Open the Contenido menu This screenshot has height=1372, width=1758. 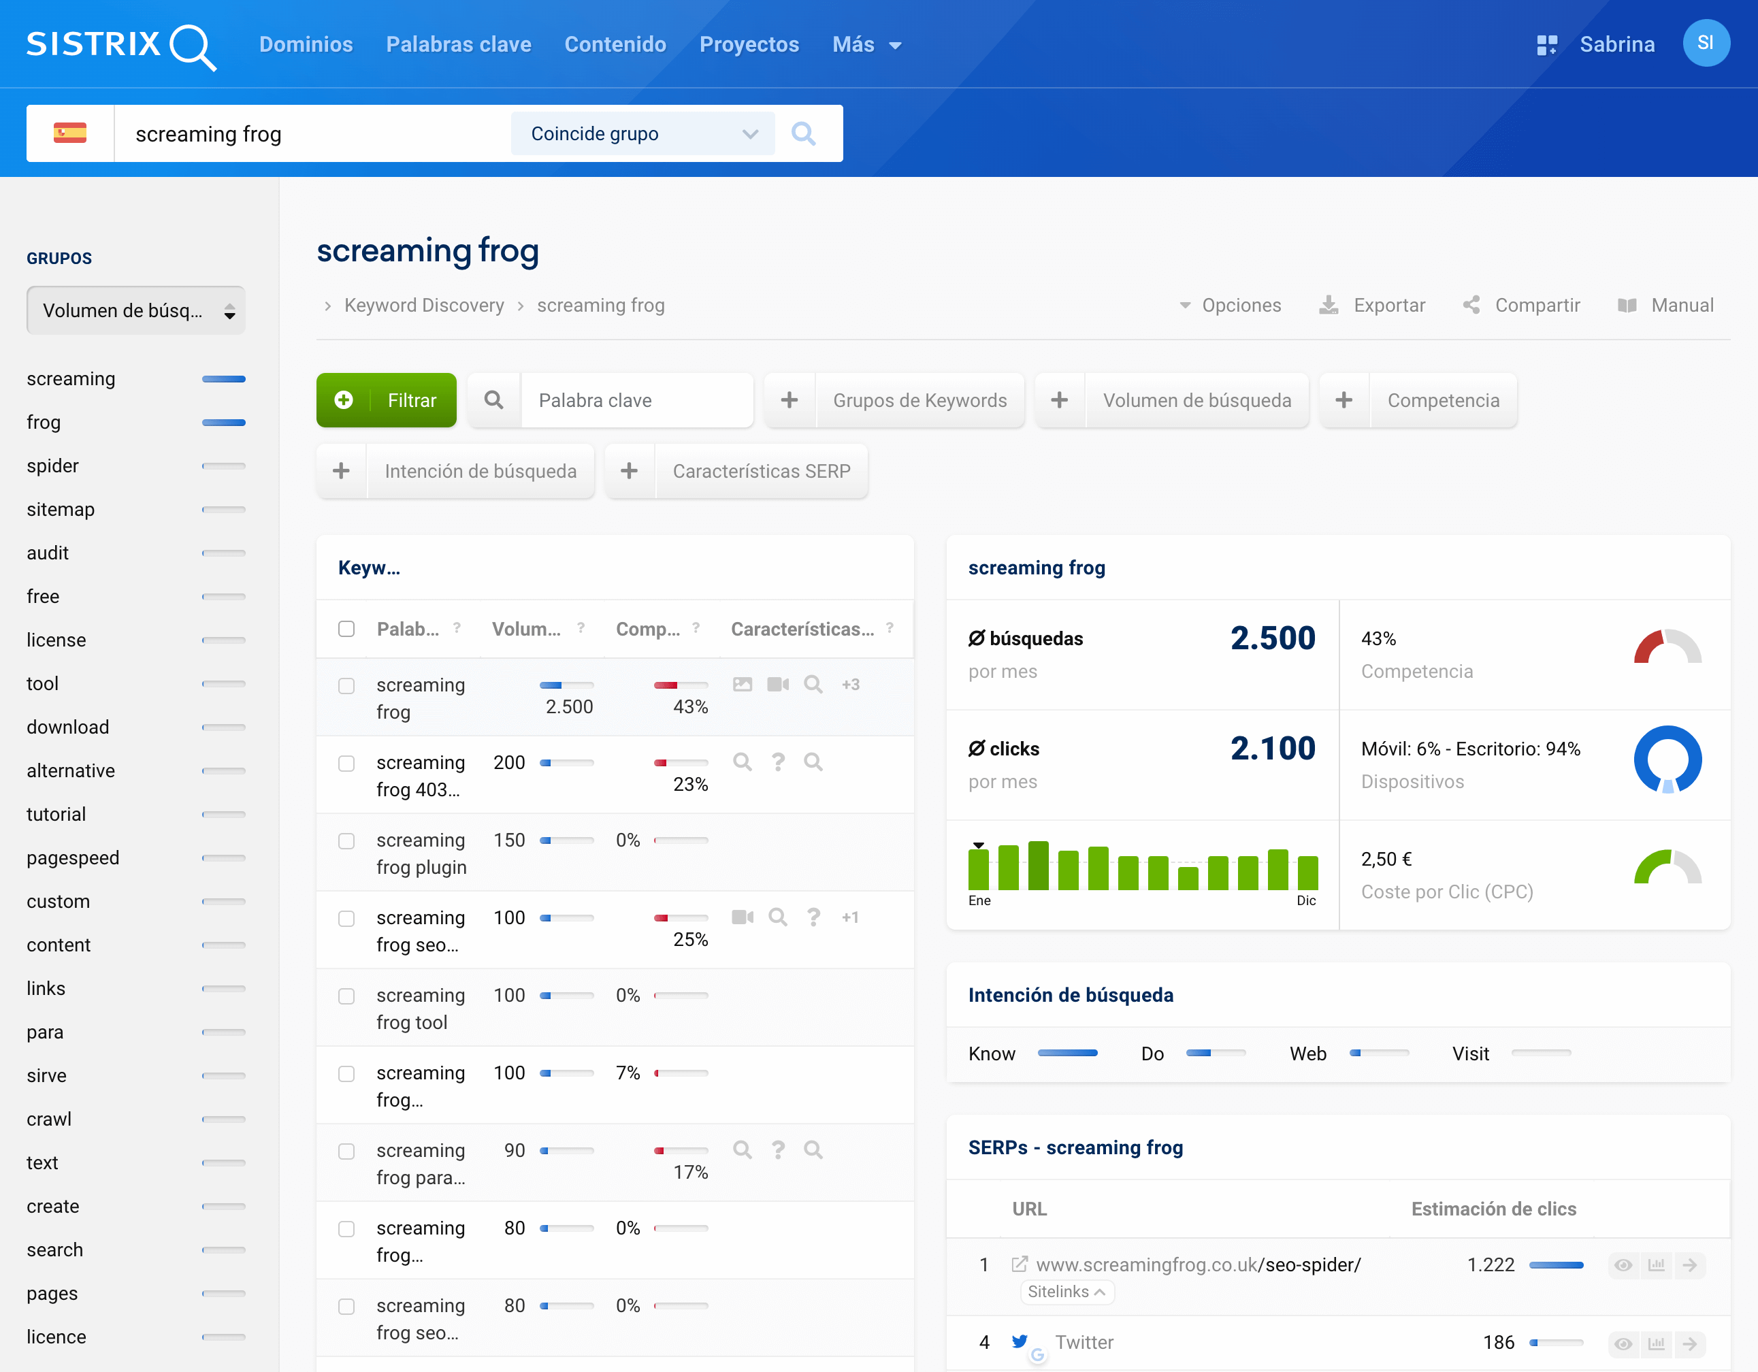(x=615, y=44)
